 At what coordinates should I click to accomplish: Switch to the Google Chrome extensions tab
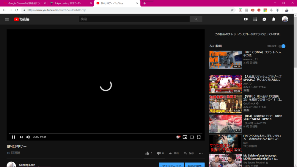point(24,3)
